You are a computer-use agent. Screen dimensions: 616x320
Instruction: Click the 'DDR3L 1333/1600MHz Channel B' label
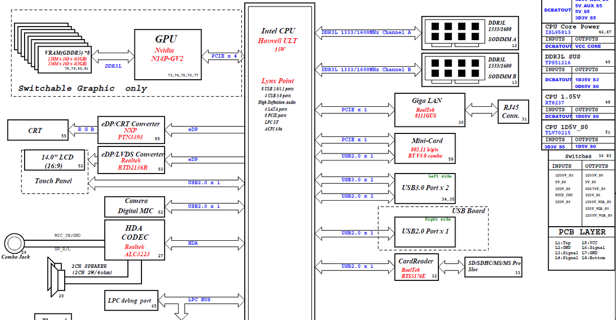coord(366,69)
